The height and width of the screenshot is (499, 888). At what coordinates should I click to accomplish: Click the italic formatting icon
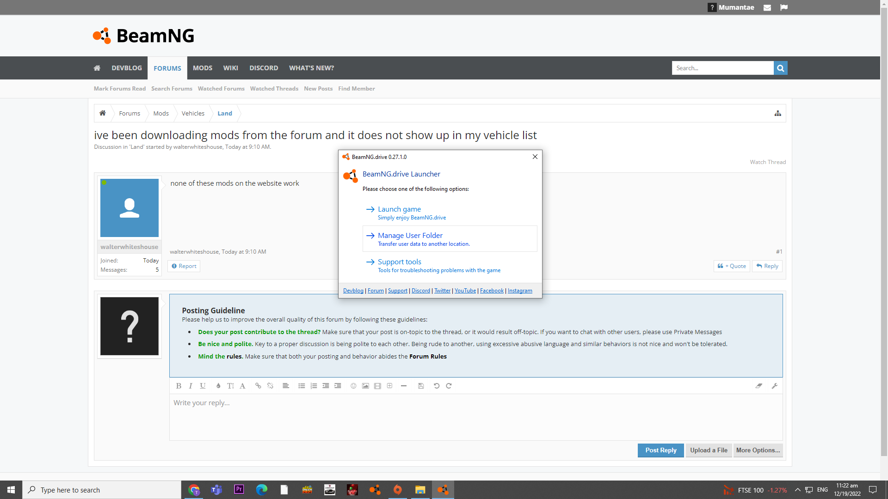191,386
